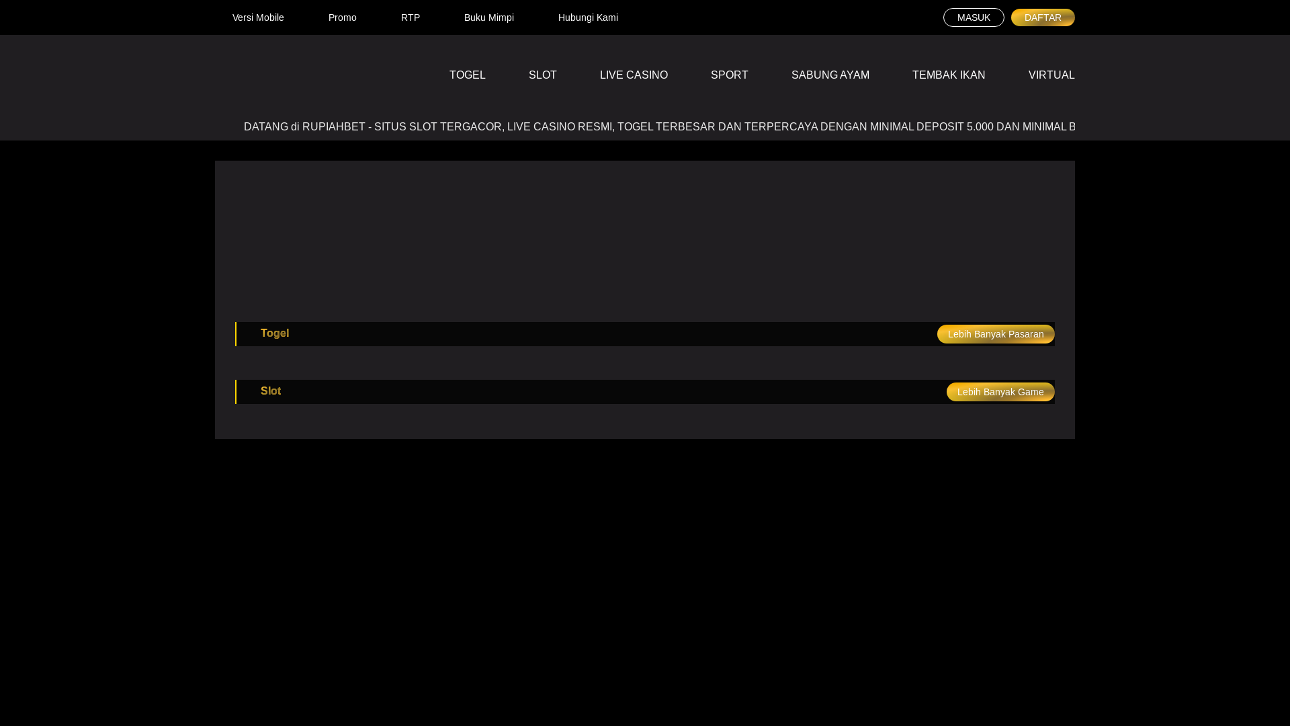Select the LIVE CASINO menu item
The height and width of the screenshot is (726, 1290).
pos(634,75)
